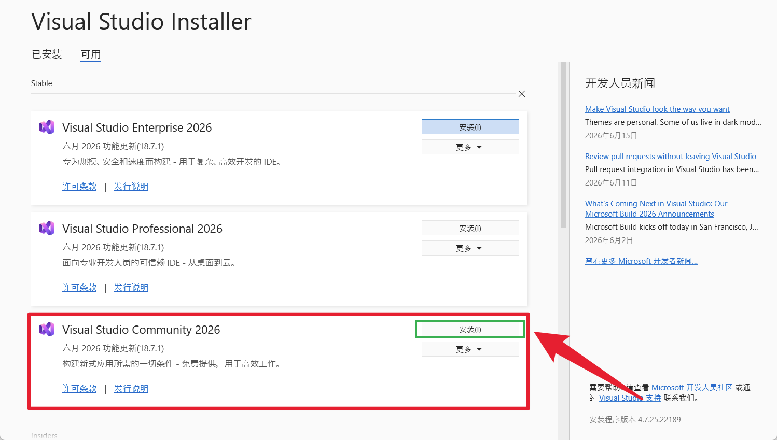
Task: Open 许可条款 link for Enterprise 2026
Action: coord(79,187)
